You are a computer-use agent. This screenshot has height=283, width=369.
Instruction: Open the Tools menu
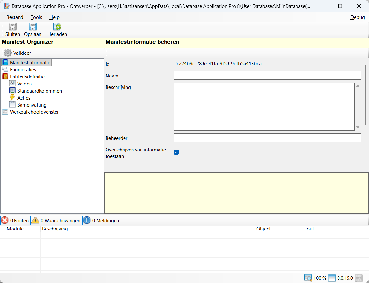36,17
